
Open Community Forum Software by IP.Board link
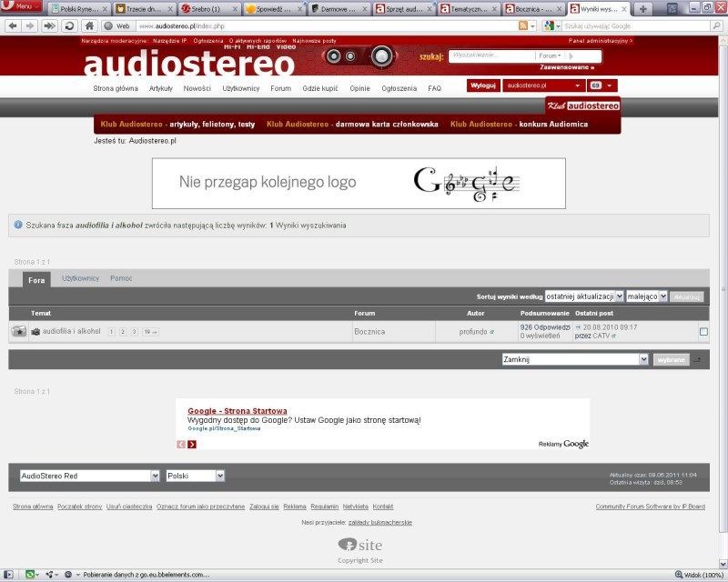(x=650, y=507)
